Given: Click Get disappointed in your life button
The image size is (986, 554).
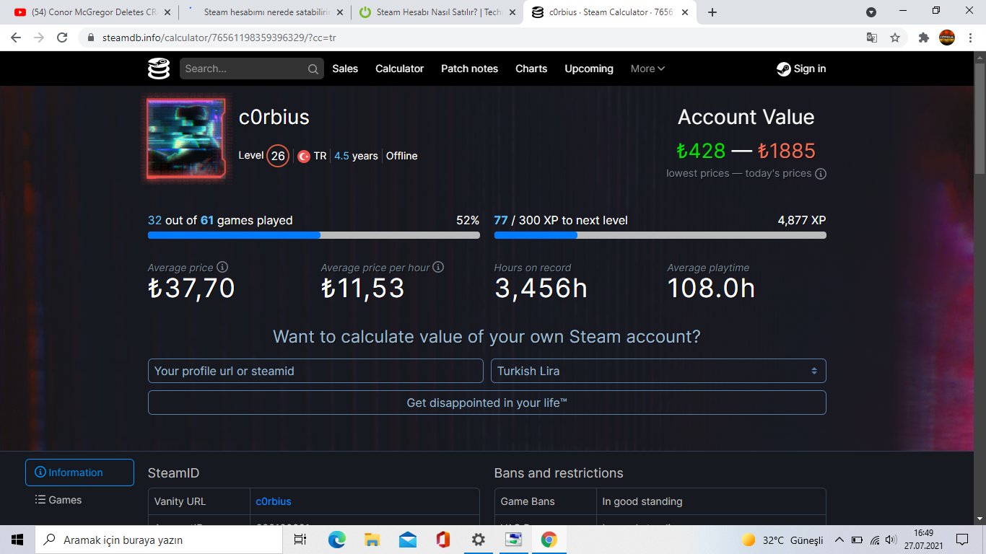Looking at the screenshot, I should click(487, 403).
